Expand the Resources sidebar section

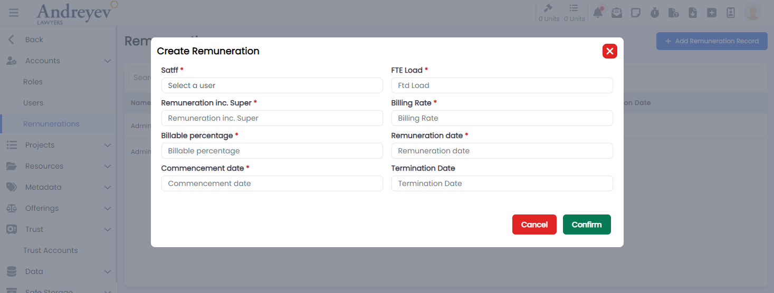click(58, 166)
